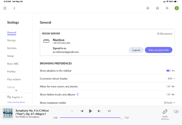
Task: Go back with the back arrow
Action: click(x=15, y=8)
